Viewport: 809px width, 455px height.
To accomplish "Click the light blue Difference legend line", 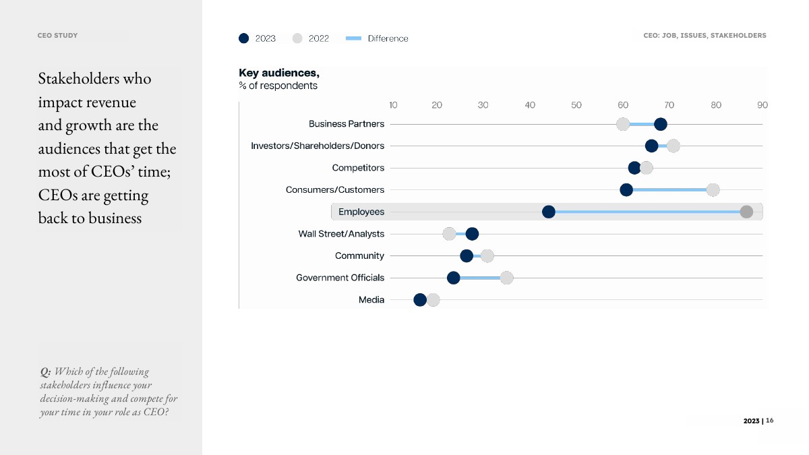I will click(x=354, y=38).
